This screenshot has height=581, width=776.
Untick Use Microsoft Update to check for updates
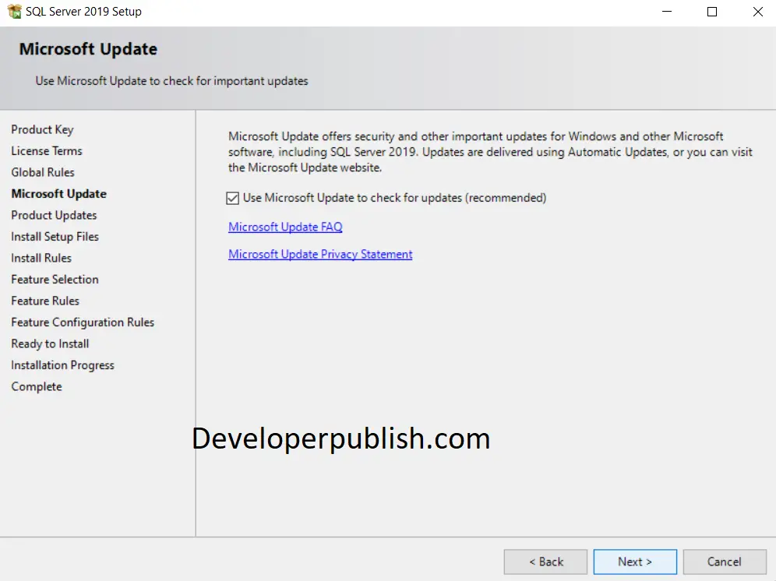tap(233, 198)
